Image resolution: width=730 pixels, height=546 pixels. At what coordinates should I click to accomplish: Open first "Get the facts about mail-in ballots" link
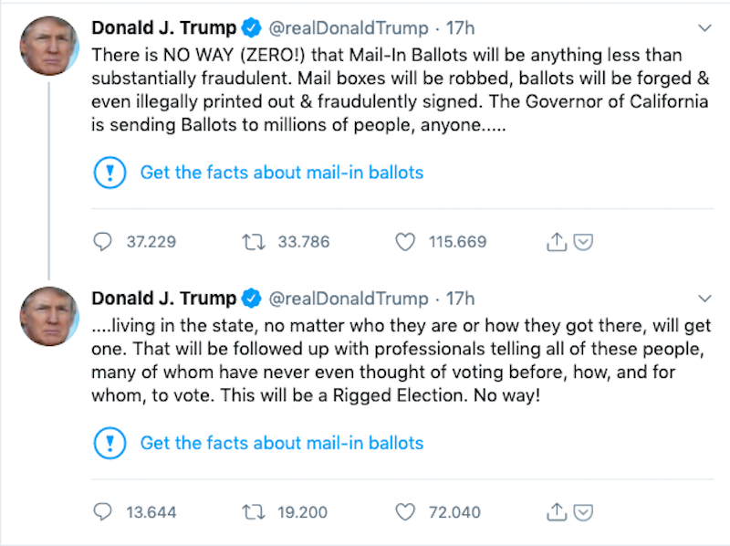(x=281, y=173)
